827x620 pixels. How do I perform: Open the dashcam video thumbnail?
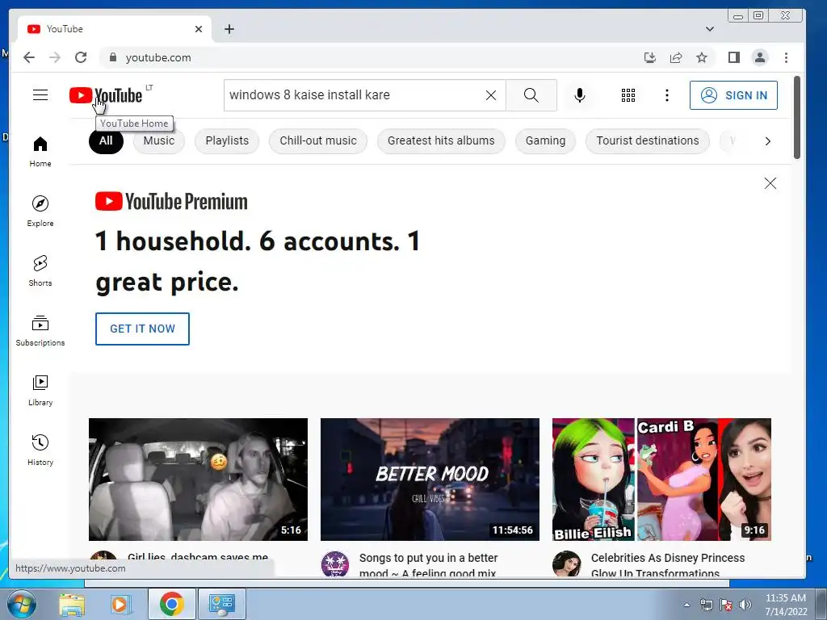(x=198, y=480)
